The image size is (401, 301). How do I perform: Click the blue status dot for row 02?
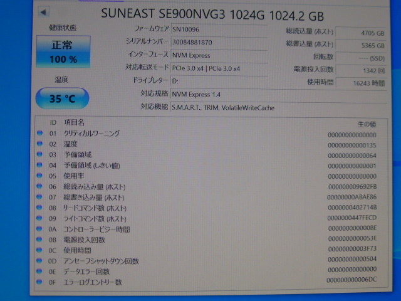click(x=39, y=144)
